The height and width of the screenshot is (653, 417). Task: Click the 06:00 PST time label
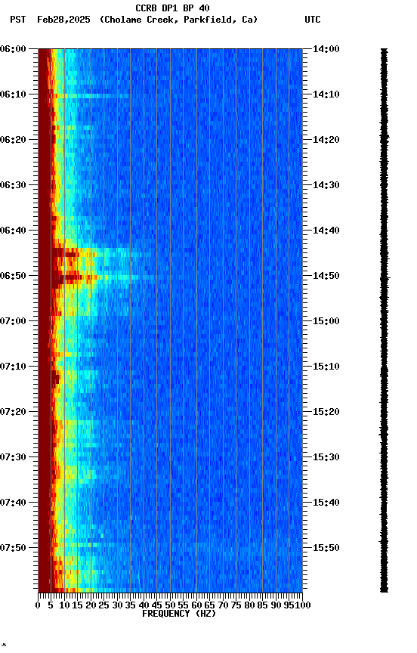pos(13,49)
